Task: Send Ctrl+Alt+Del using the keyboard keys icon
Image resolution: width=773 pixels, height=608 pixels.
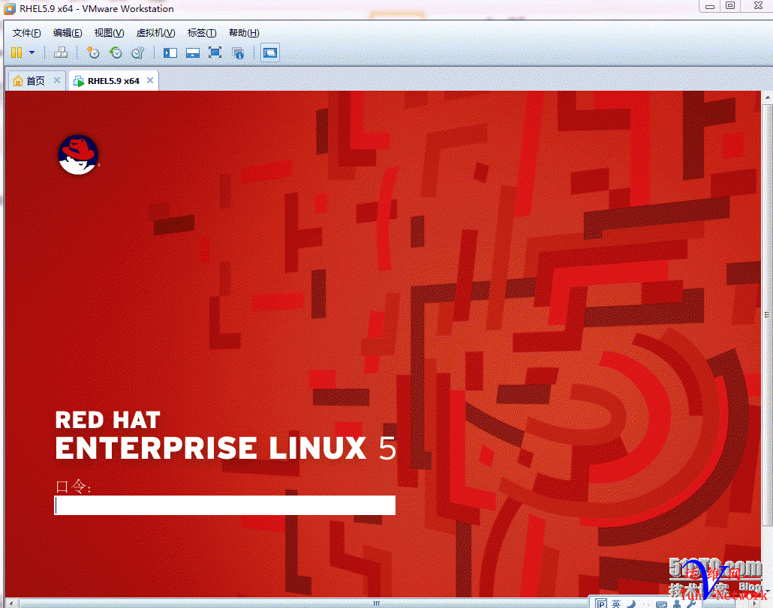Action: (x=61, y=52)
